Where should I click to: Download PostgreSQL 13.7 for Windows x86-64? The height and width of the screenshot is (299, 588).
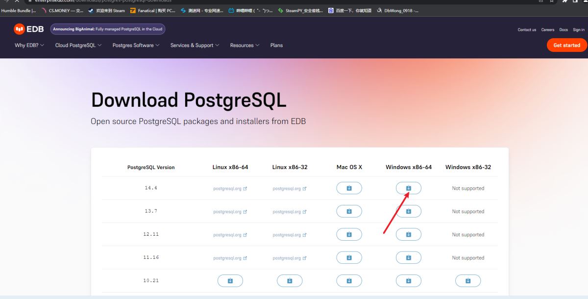pos(409,211)
